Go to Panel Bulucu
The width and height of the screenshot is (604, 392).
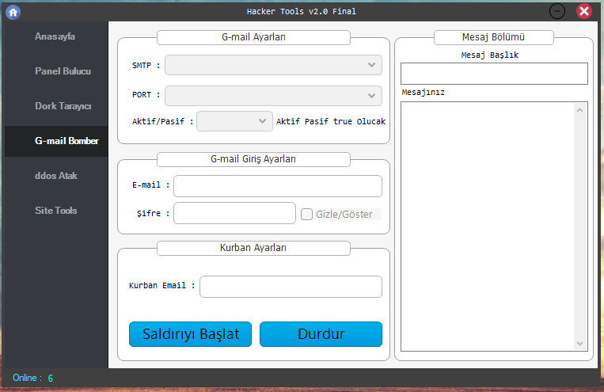click(x=63, y=71)
